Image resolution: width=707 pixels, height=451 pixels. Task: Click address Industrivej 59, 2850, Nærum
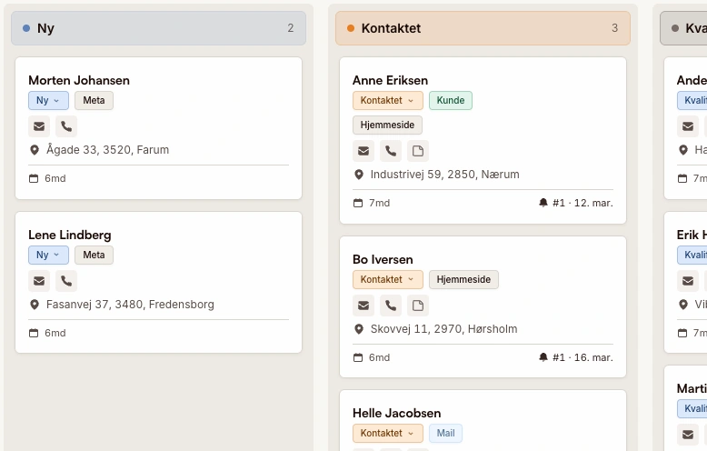click(444, 175)
